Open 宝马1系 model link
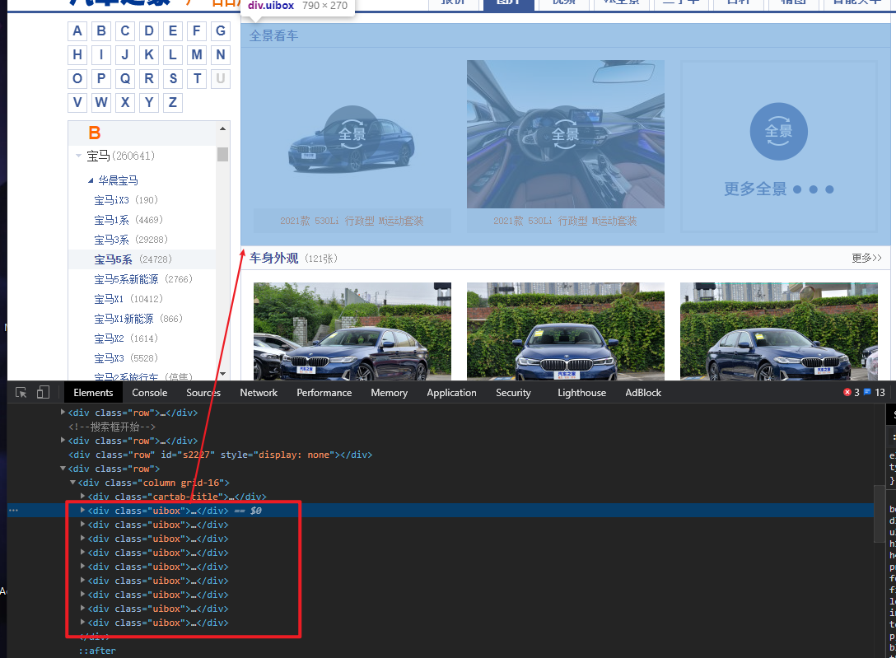This screenshot has width=896, height=658. [111, 220]
